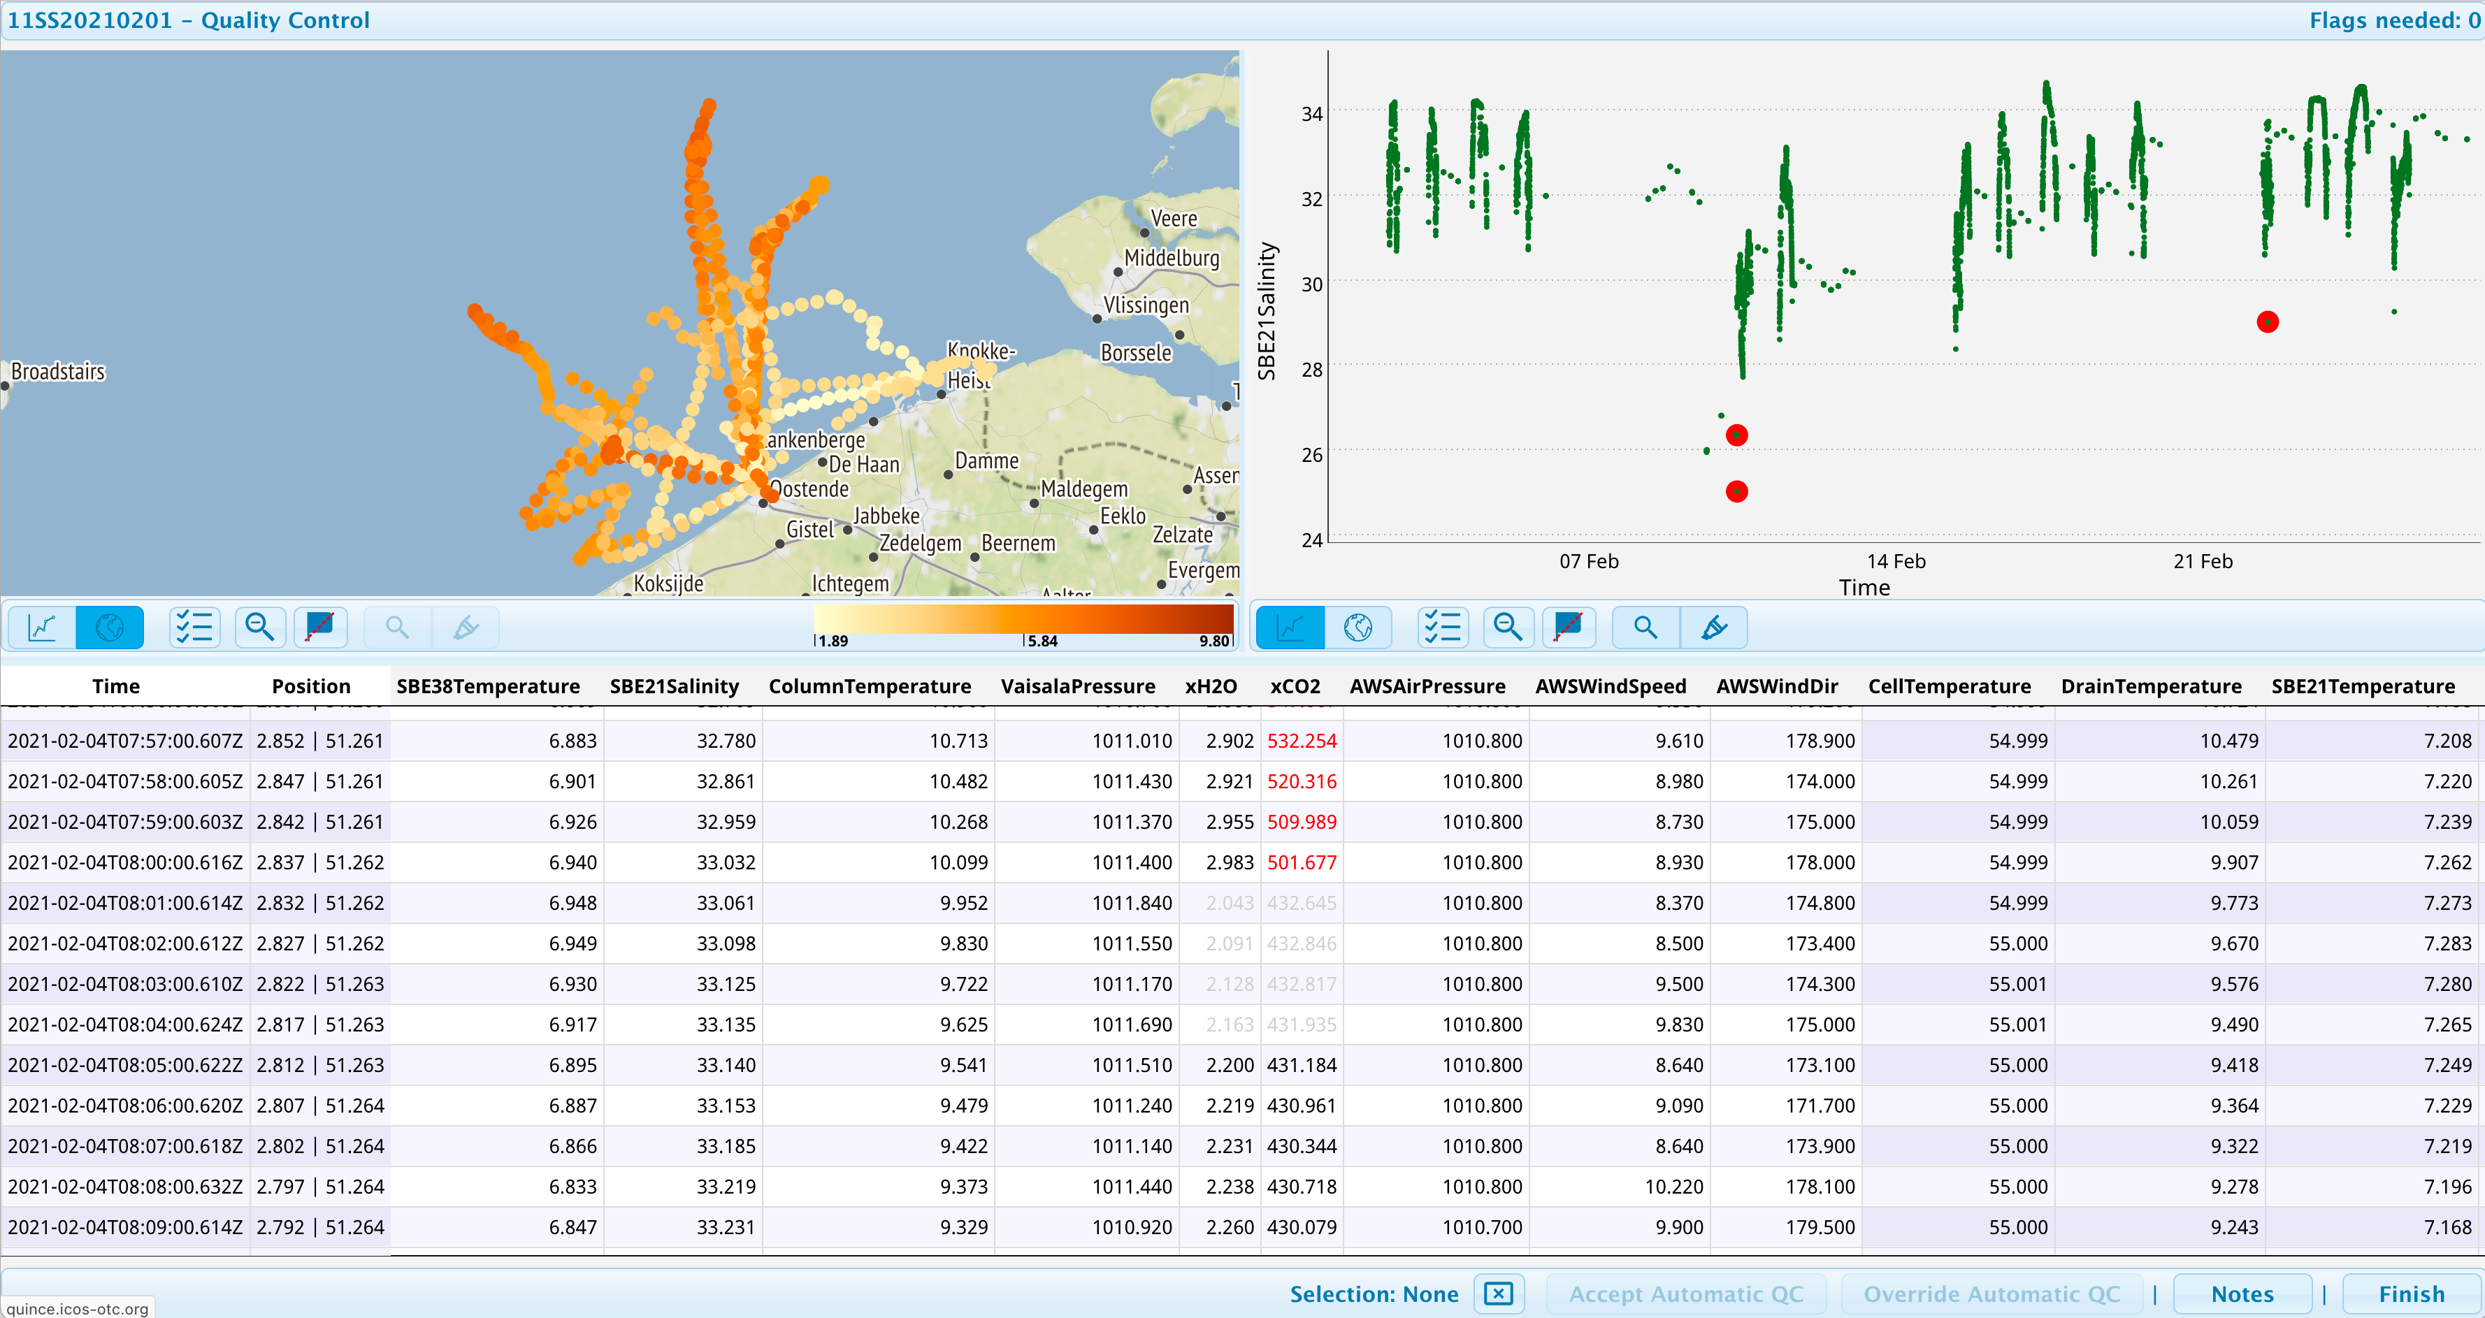Click the Vlissingen label on map
The width and height of the screenshot is (2485, 1318).
(x=1146, y=305)
